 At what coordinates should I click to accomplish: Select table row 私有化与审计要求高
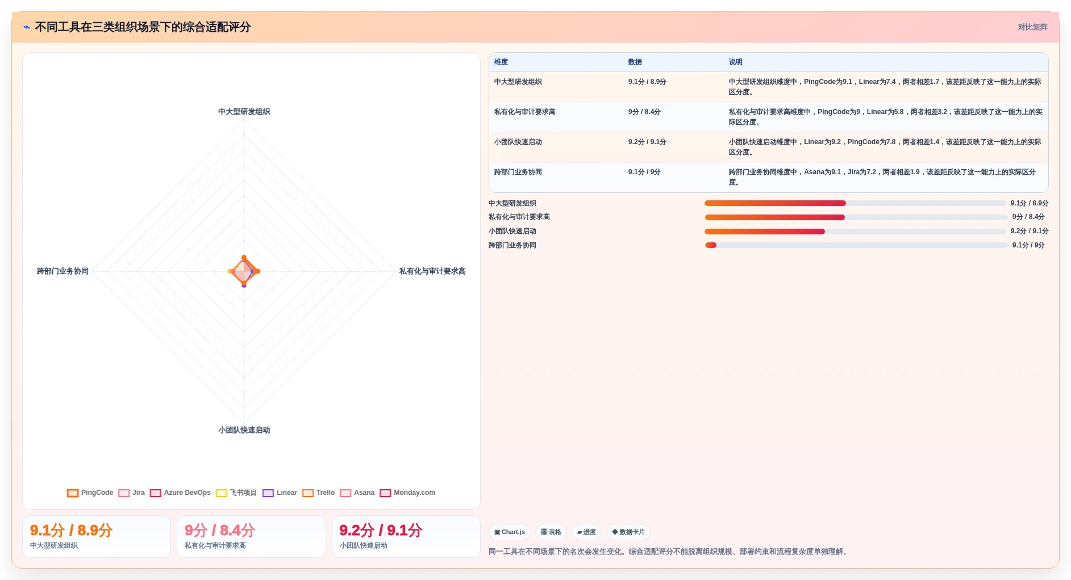[768, 117]
